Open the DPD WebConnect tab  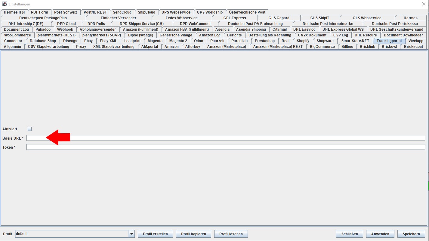[195, 24]
